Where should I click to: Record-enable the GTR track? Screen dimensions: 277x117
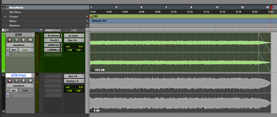click(x=10, y=40)
